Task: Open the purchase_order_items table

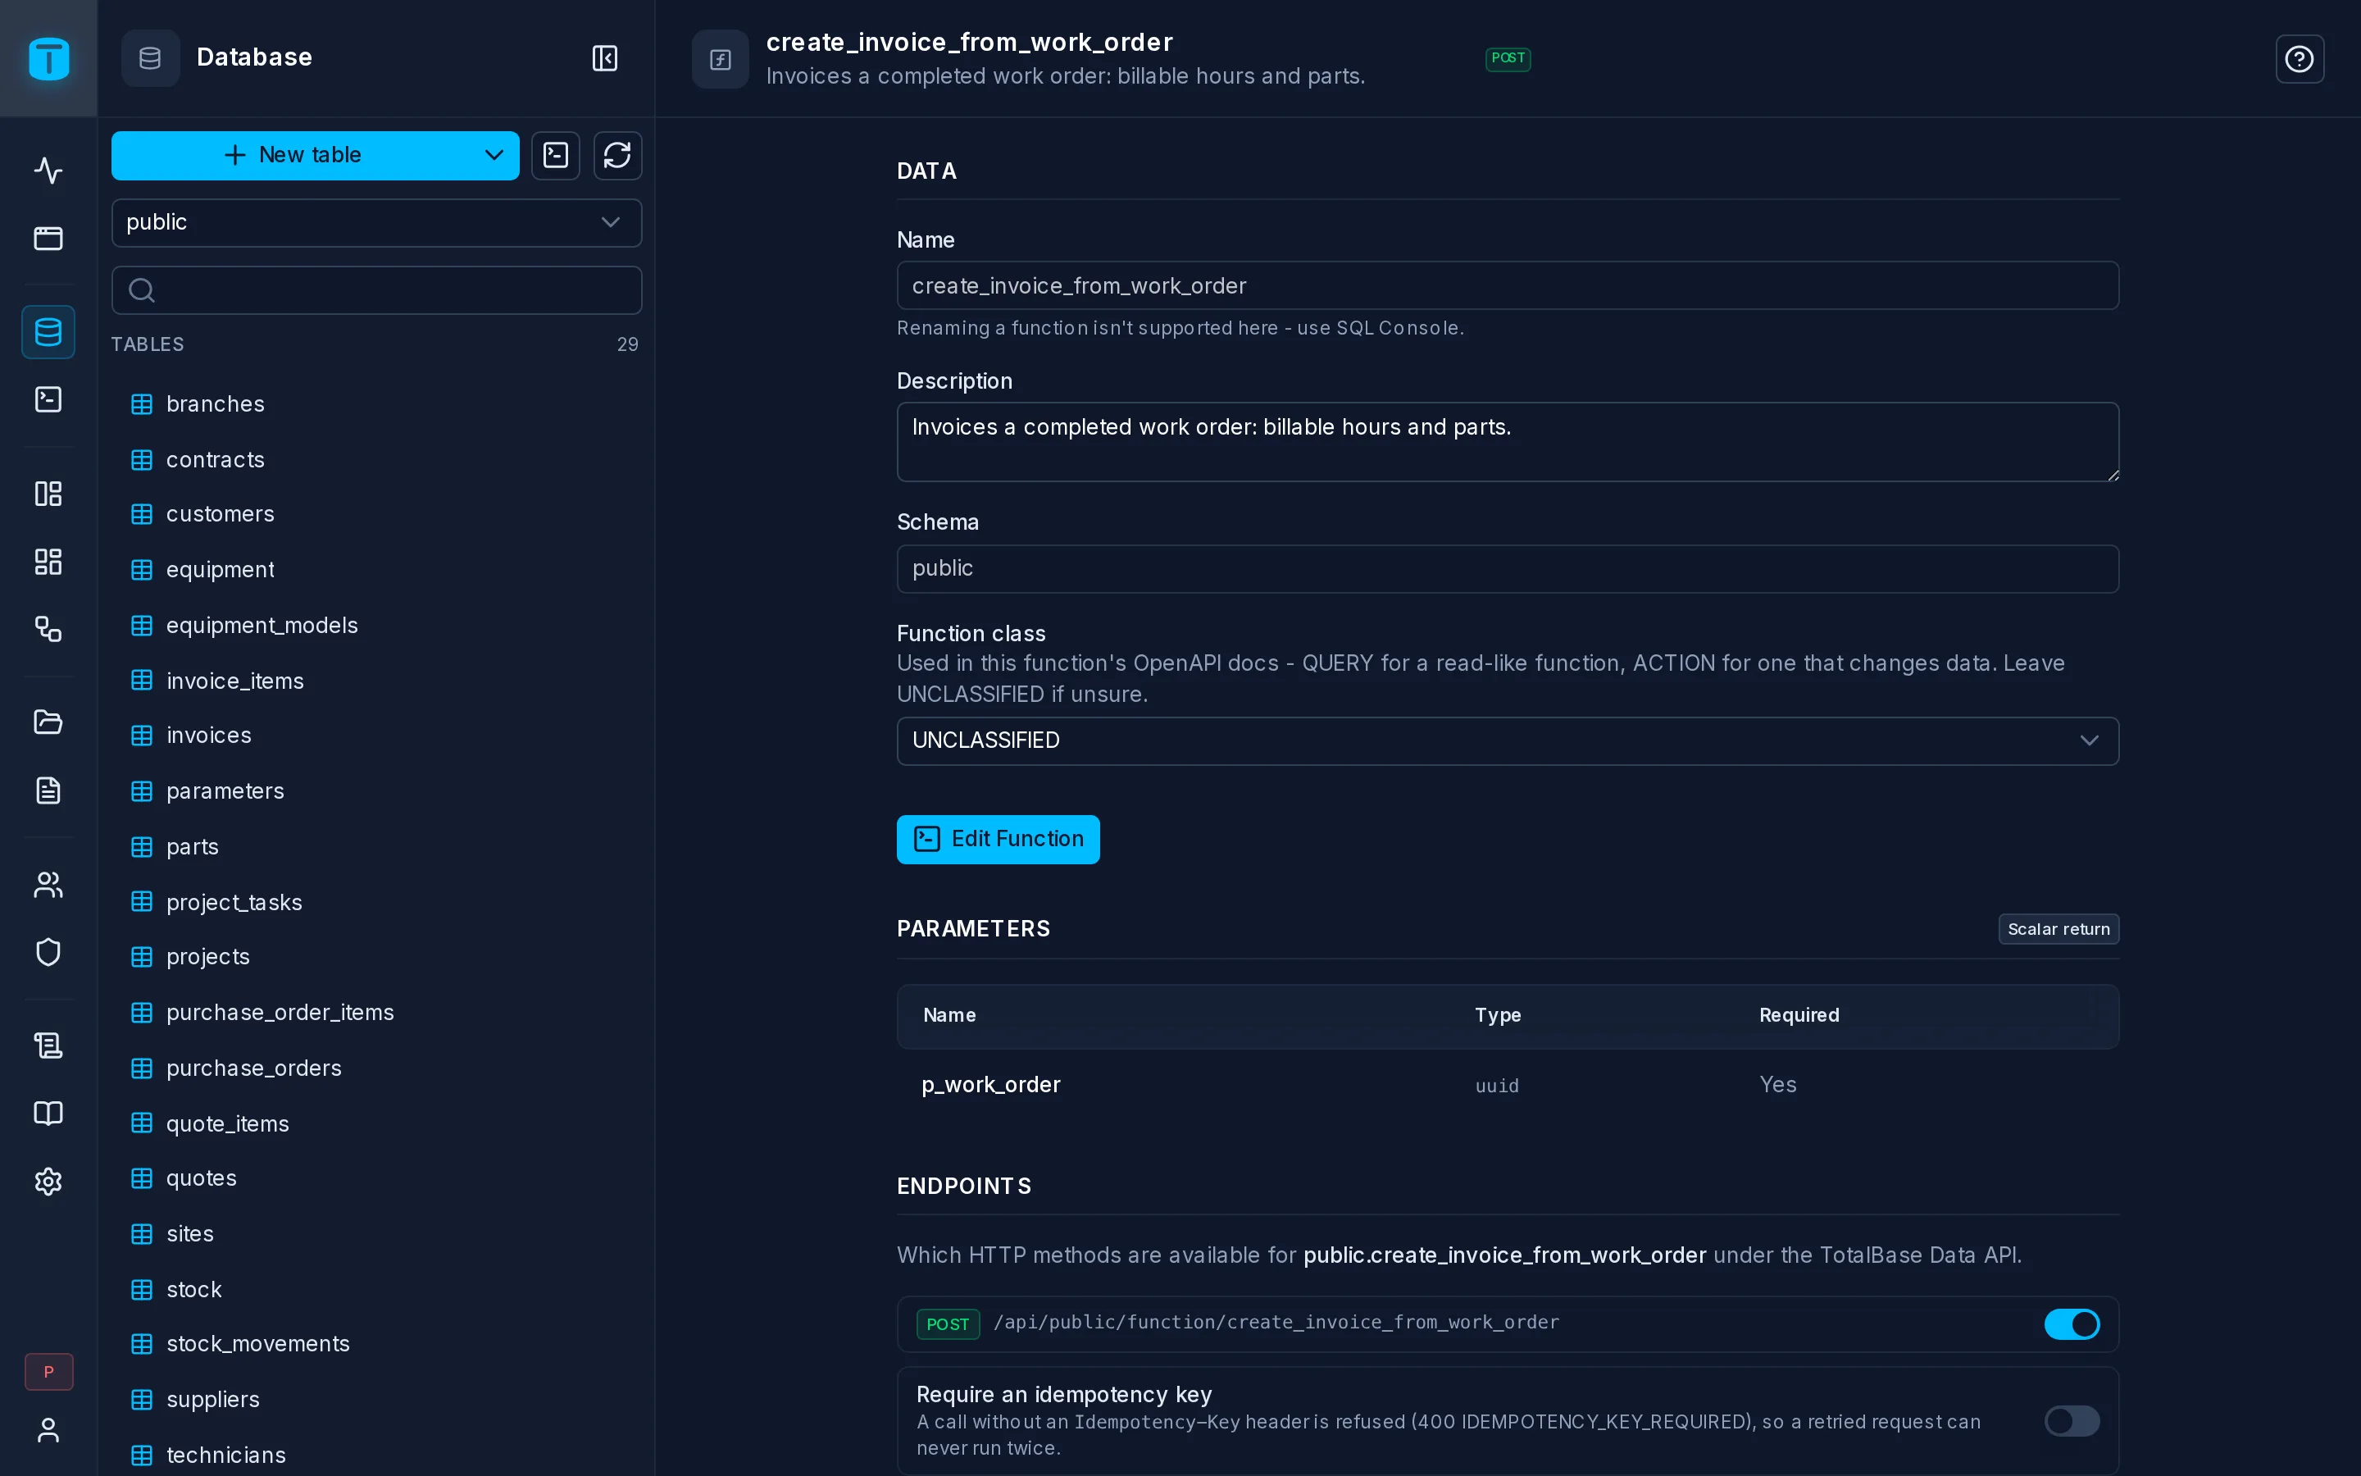Action: [x=376, y=1014]
